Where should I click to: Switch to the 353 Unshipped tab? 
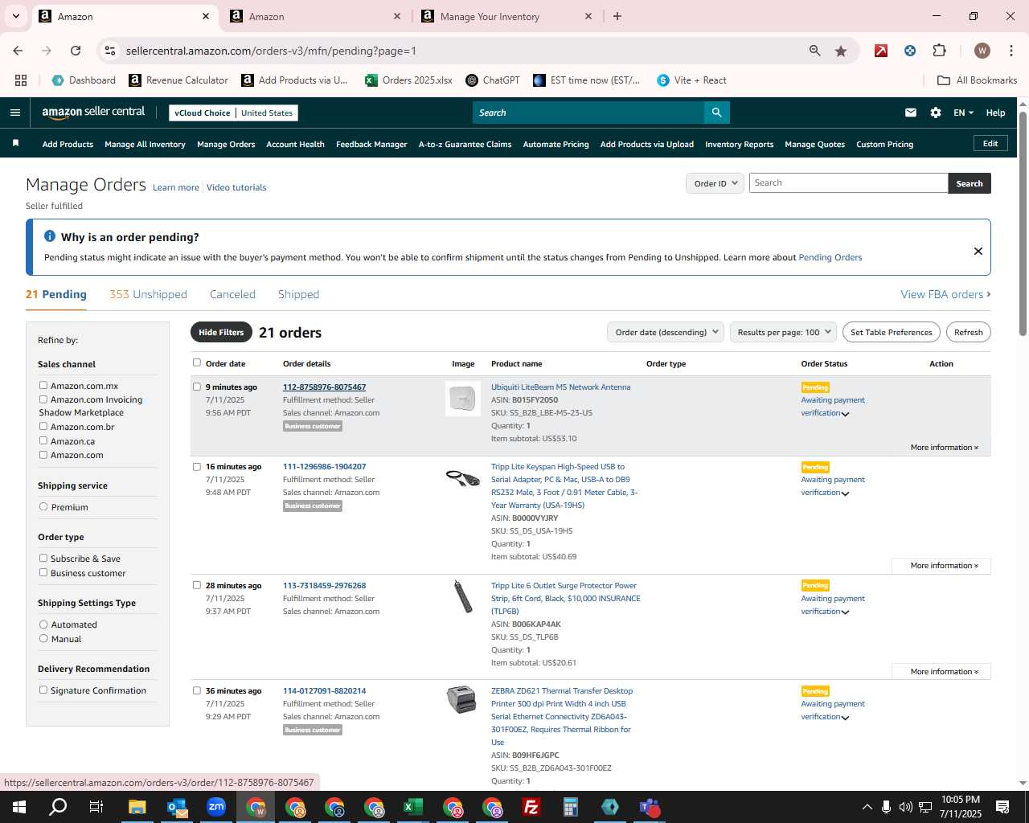click(x=148, y=294)
